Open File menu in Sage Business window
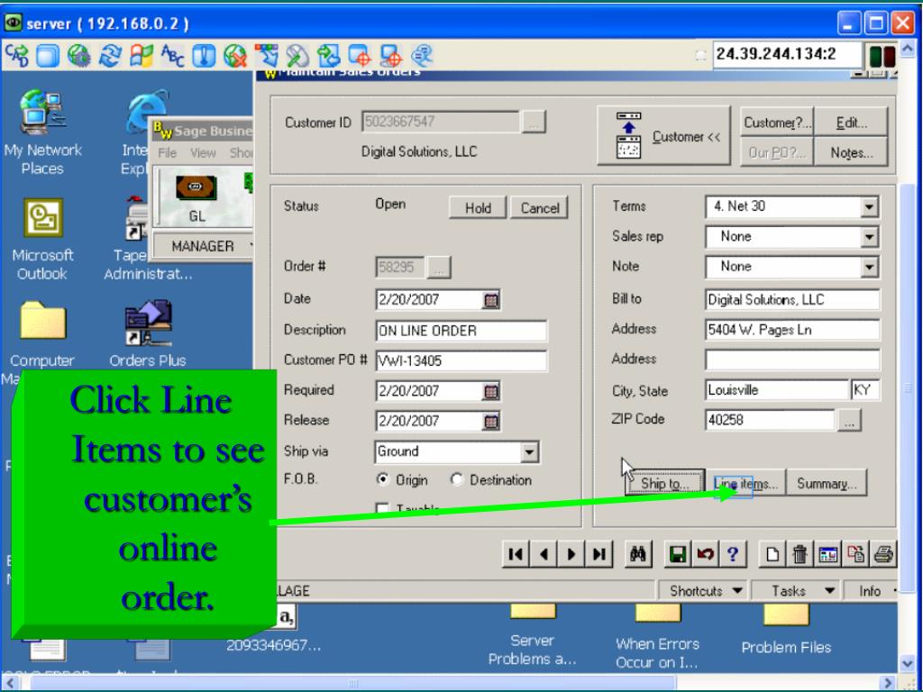Image resolution: width=923 pixels, height=692 pixels. (167, 153)
